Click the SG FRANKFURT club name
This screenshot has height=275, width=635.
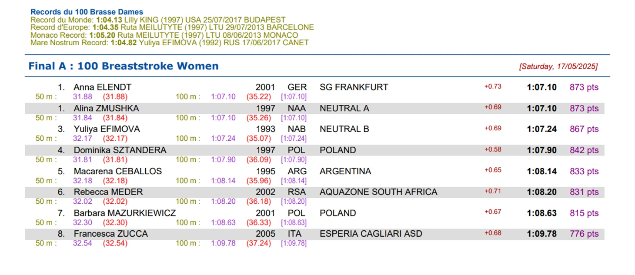point(354,87)
